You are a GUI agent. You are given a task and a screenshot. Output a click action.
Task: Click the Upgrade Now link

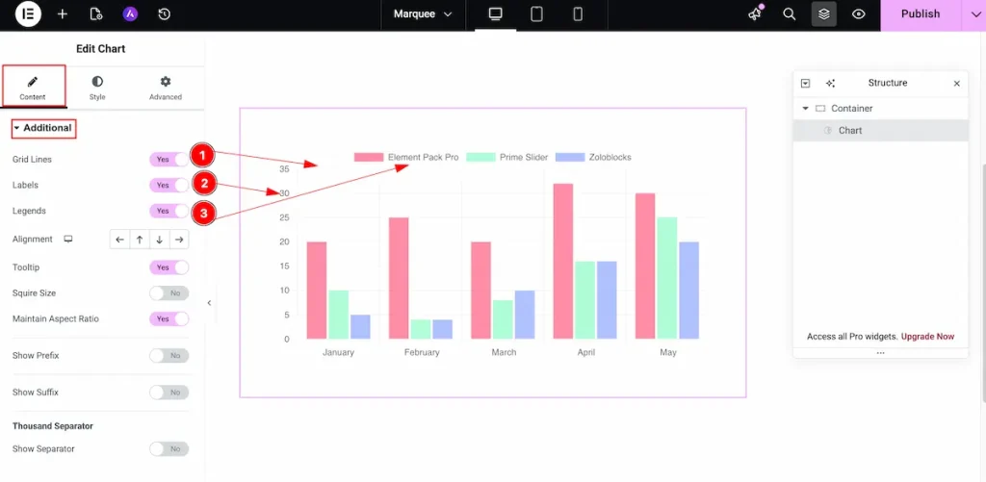[x=927, y=337]
